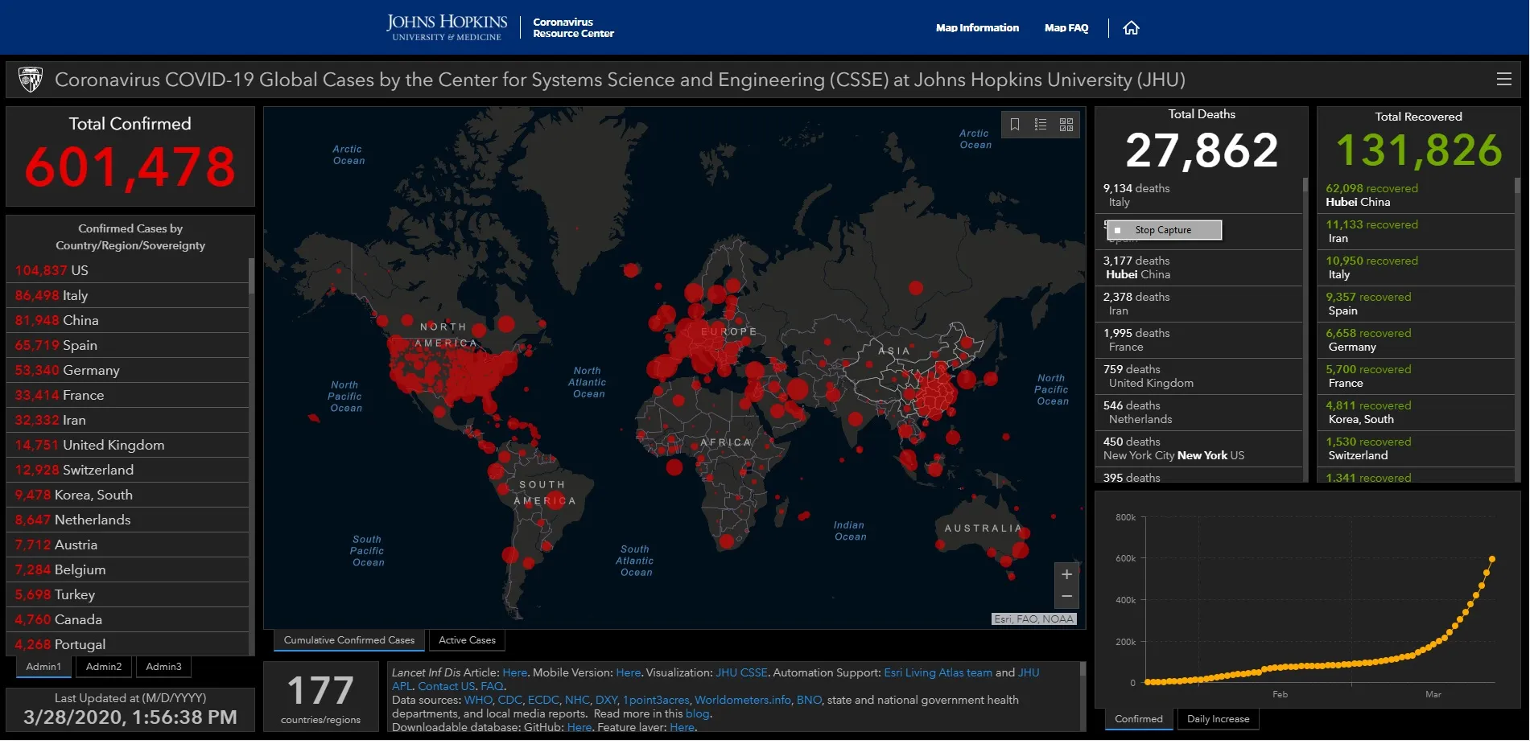1530x744 pixels.
Task: Open Esri Living Atlas team link
Action: coord(938,672)
